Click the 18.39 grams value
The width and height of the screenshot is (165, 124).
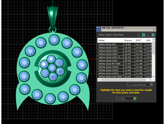coord(128,51)
